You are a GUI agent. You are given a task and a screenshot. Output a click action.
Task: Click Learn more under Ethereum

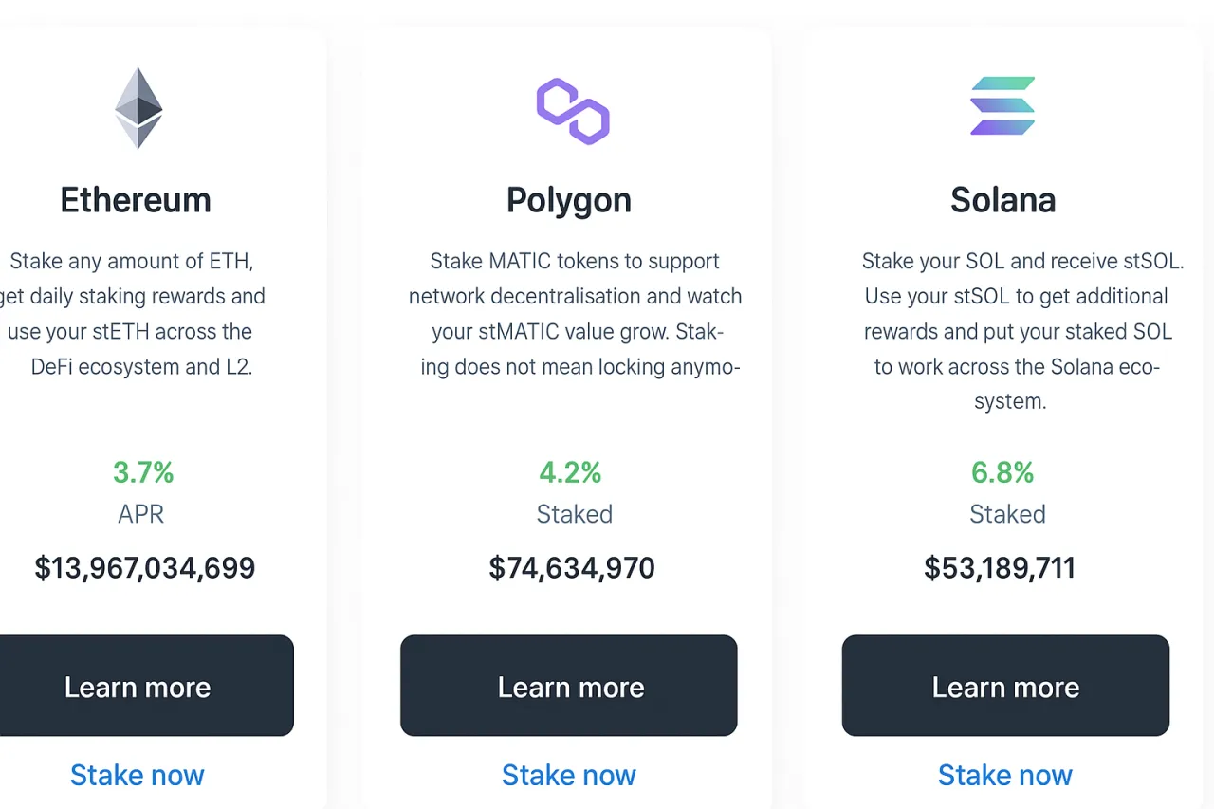click(x=138, y=686)
